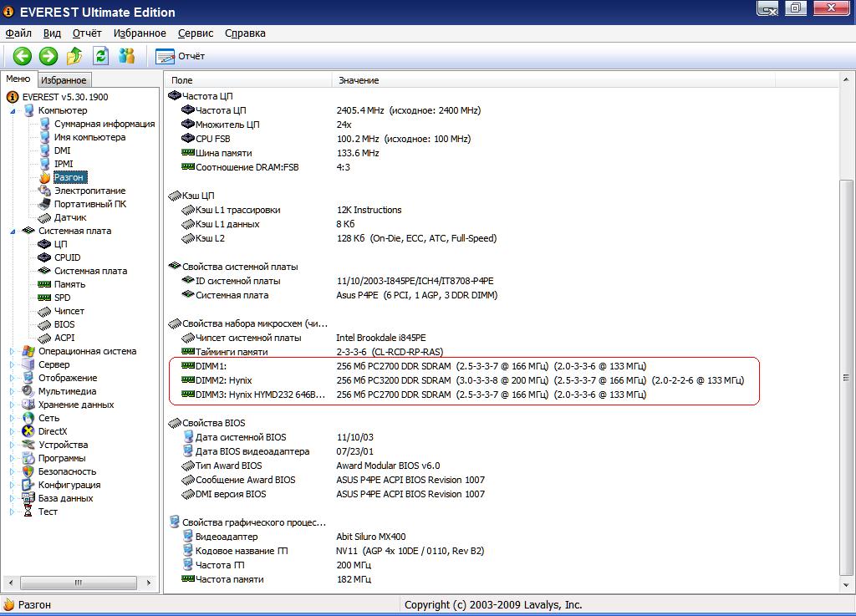Select the ЦП processor tree icon
This screenshot has height=616, width=856.
point(44,244)
